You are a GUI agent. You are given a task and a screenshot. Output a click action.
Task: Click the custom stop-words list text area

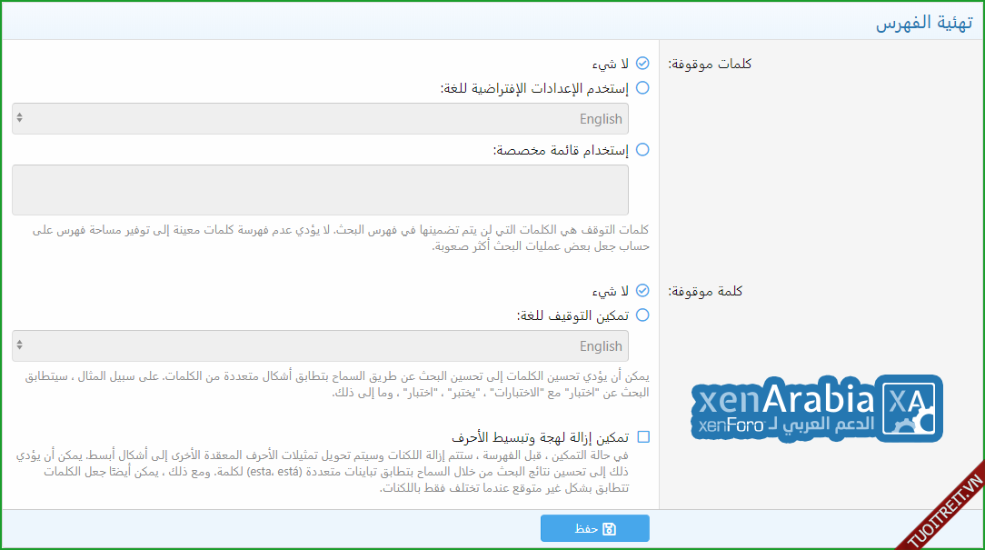tap(320, 190)
